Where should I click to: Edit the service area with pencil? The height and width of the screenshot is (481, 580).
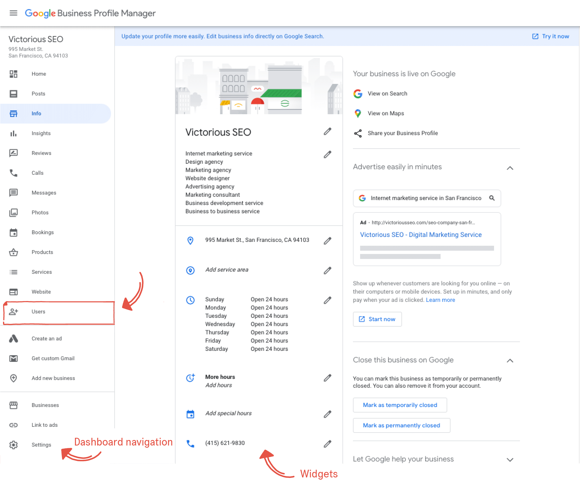tap(328, 270)
